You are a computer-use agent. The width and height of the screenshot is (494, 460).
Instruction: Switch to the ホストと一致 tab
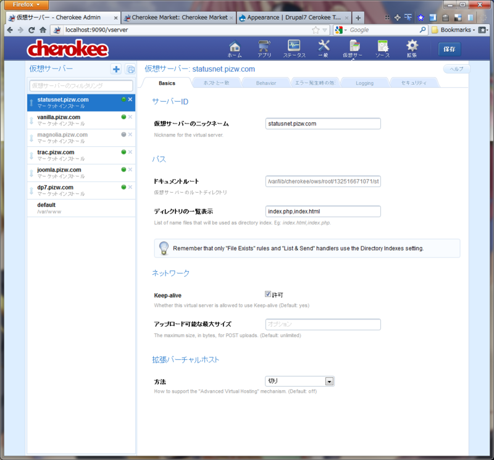click(x=216, y=83)
